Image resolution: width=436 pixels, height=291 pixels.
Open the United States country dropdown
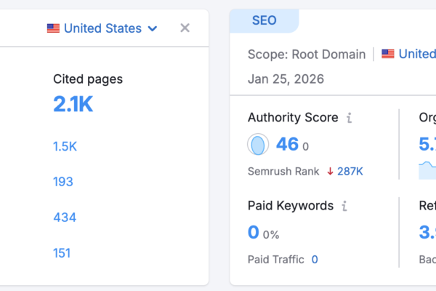(102, 28)
